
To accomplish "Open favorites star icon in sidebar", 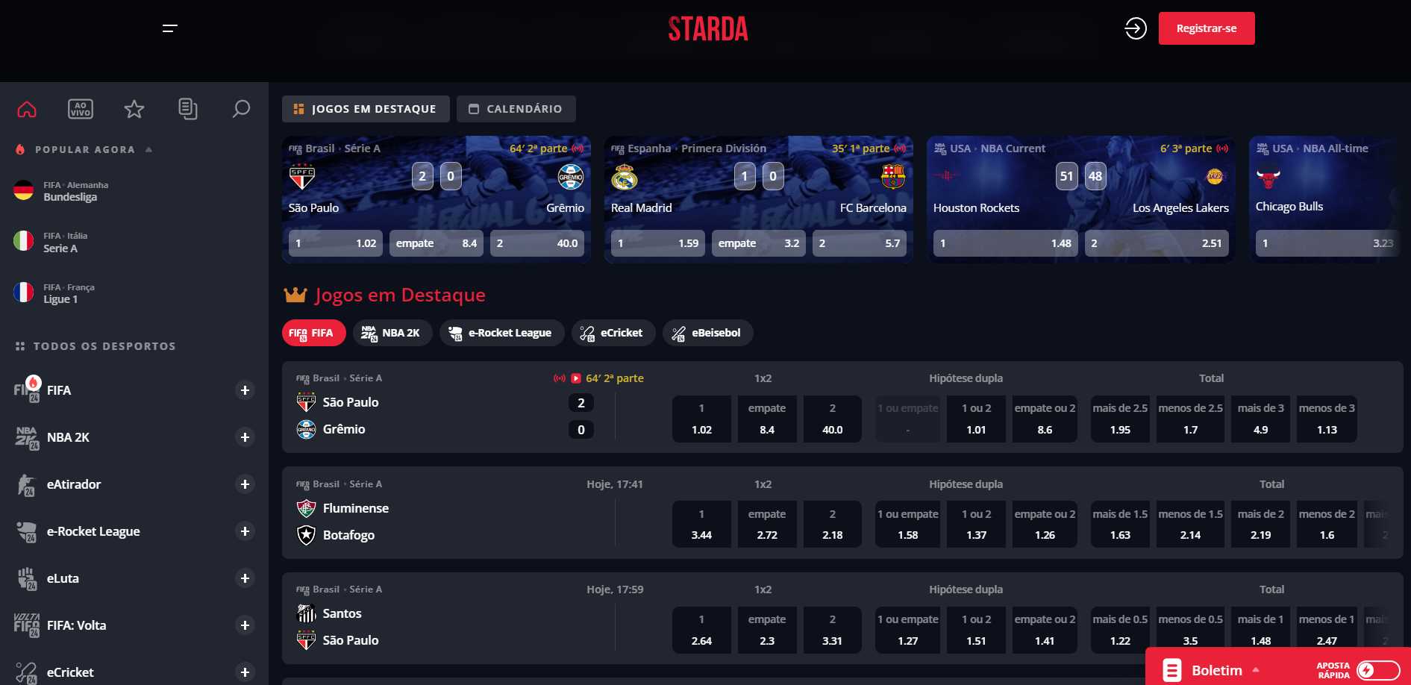I will coord(134,108).
